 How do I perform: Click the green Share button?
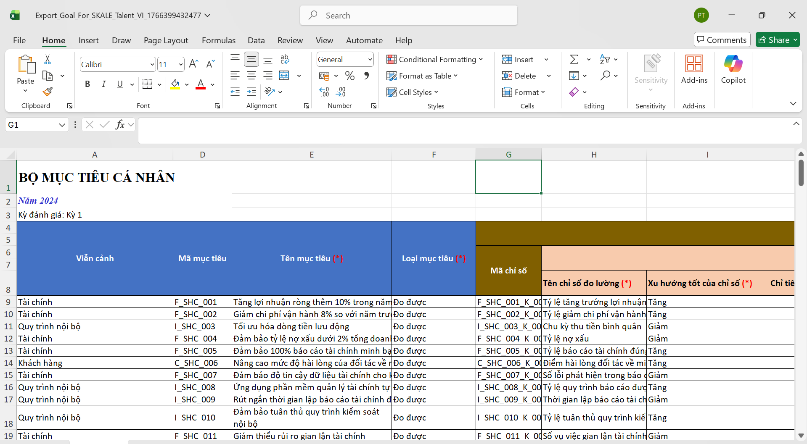pos(773,39)
